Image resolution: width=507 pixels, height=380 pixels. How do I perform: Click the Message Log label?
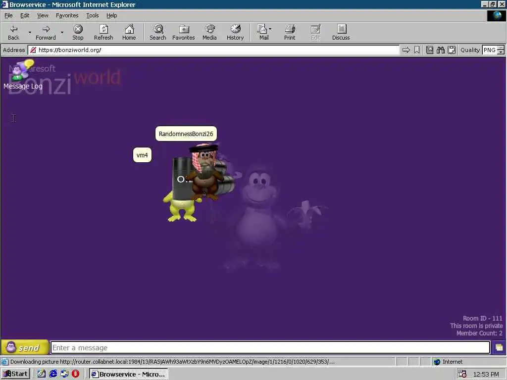coord(23,86)
